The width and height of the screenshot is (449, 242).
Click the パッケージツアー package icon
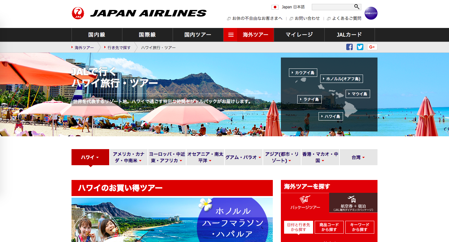pyautogui.click(x=305, y=199)
